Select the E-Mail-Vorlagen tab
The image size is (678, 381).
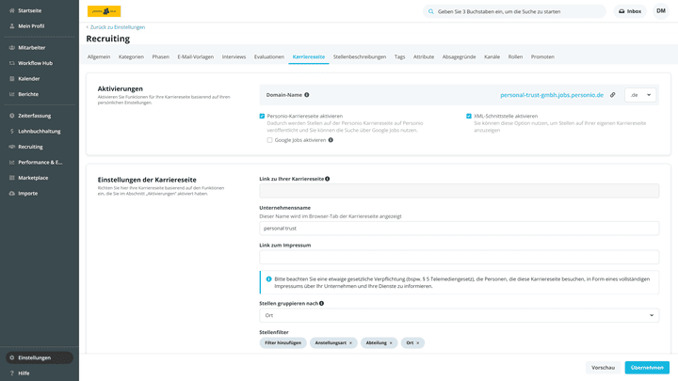195,56
